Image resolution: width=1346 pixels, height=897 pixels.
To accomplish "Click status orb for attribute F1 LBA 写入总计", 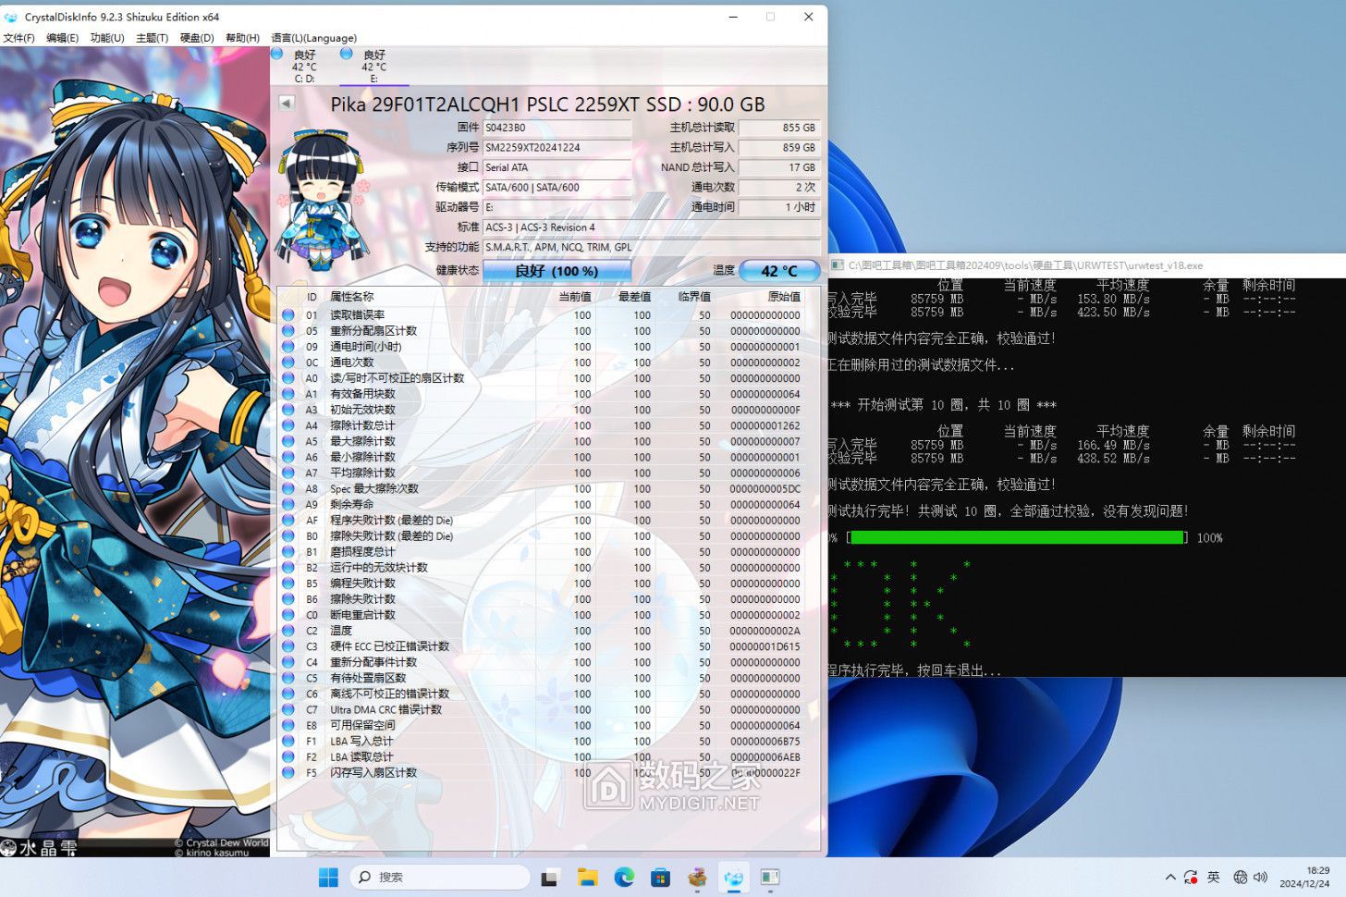I will pyautogui.click(x=288, y=741).
